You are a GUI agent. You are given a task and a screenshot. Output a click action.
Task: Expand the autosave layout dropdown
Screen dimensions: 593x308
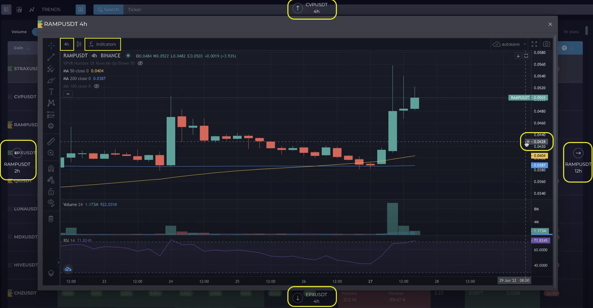click(525, 44)
